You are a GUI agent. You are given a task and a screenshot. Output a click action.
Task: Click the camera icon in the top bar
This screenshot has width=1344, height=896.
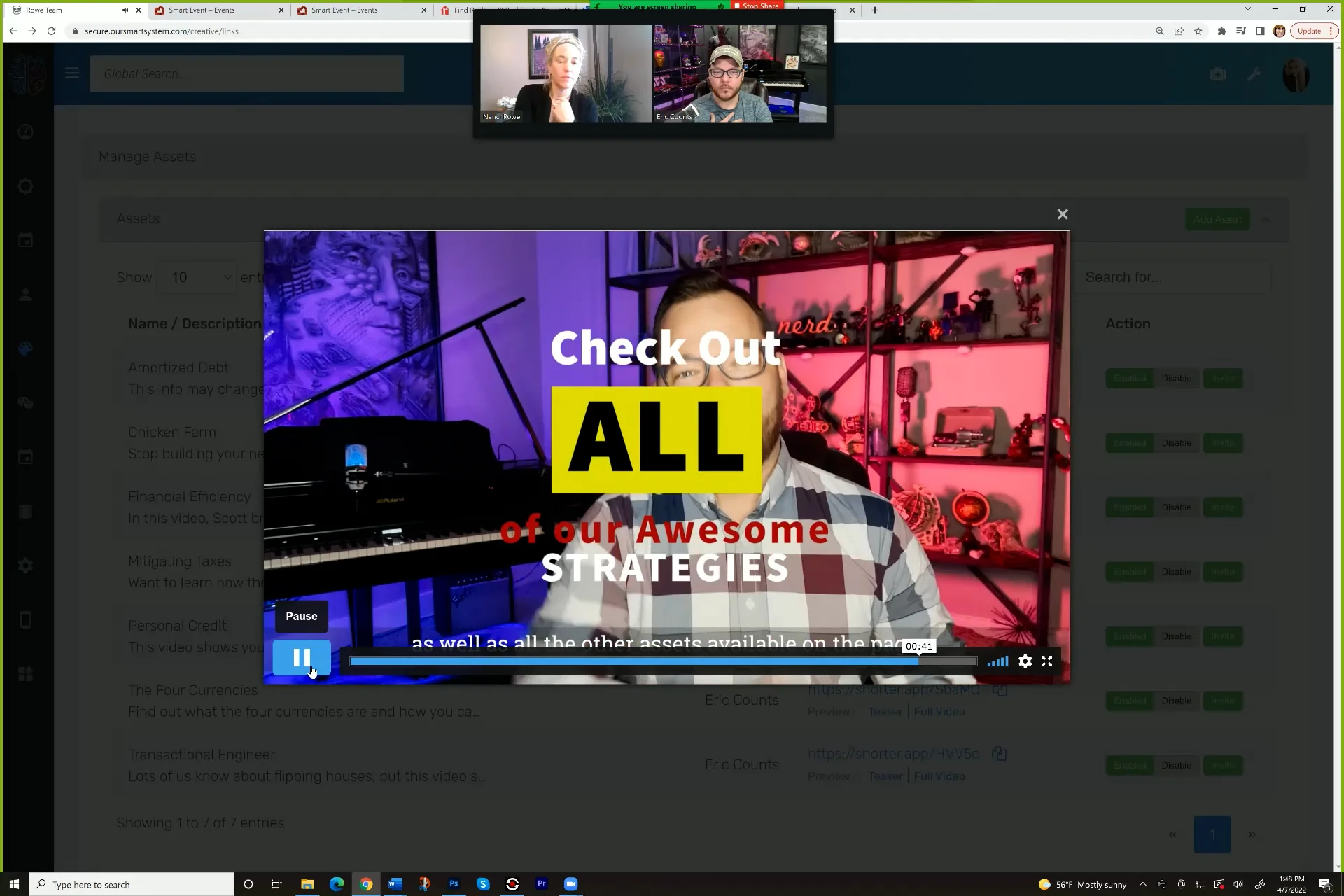pyautogui.click(x=1218, y=73)
